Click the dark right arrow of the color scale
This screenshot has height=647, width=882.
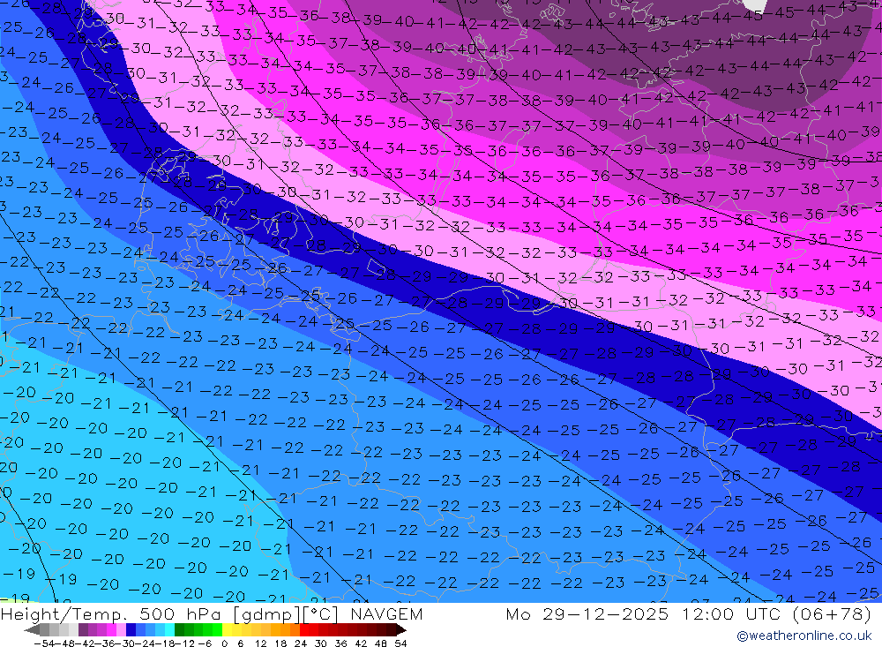pos(400,629)
